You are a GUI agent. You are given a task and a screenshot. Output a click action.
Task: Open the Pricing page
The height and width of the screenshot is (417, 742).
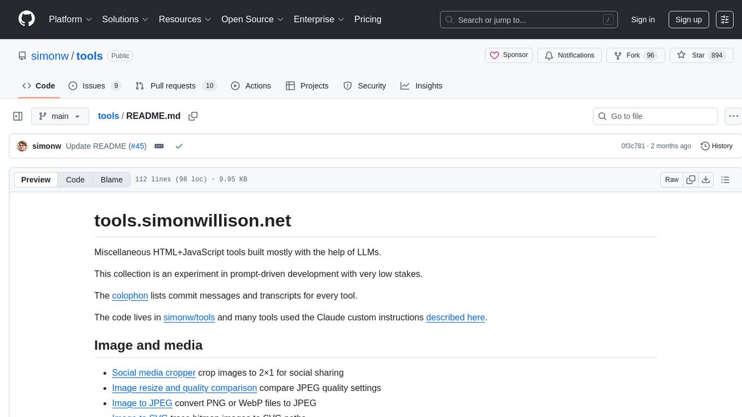coord(368,19)
